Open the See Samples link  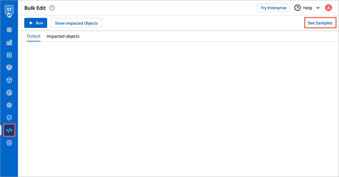coord(320,23)
